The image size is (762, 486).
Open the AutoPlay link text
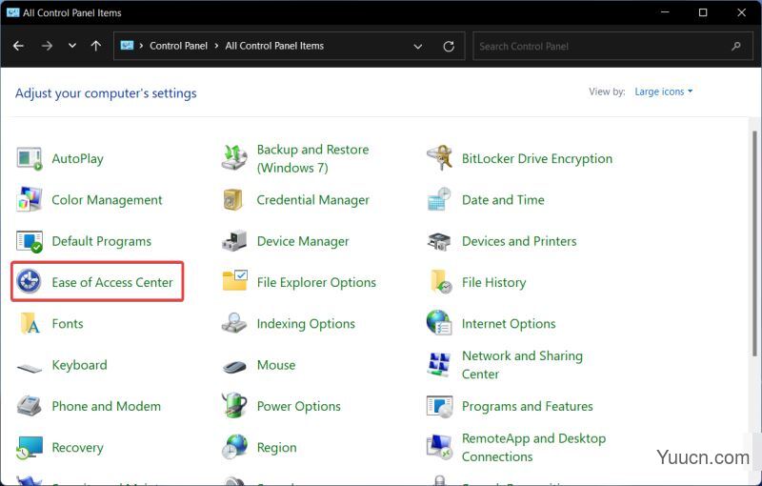tap(78, 159)
